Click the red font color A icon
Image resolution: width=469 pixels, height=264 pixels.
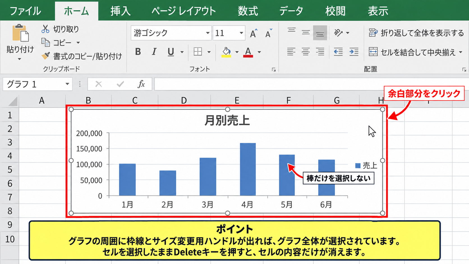[x=248, y=52]
